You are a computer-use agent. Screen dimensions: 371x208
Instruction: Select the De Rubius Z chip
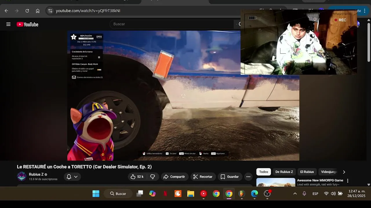pyautogui.click(x=284, y=172)
